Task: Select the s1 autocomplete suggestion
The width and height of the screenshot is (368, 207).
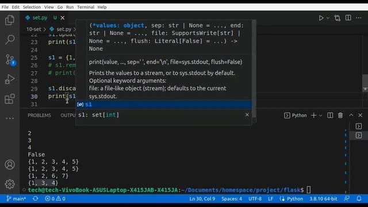Action: tap(163, 105)
